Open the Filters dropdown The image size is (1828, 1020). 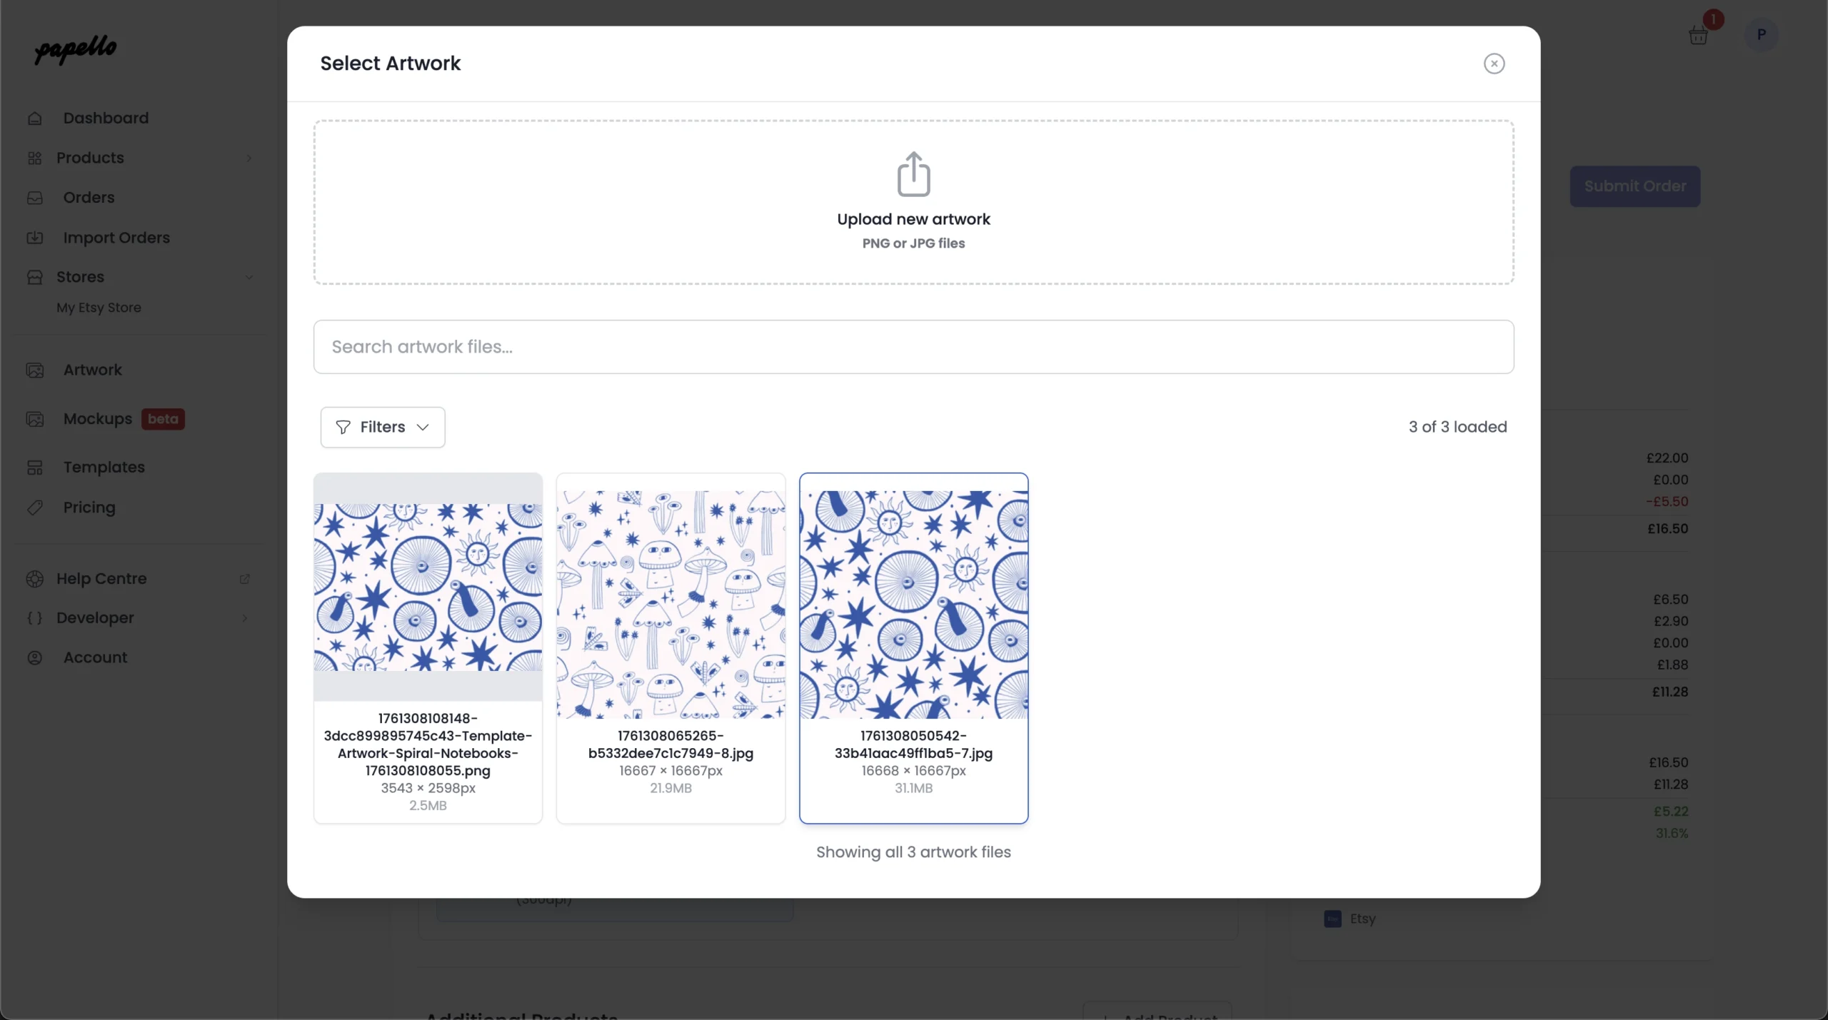pyautogui.click(x=383, y=427)
